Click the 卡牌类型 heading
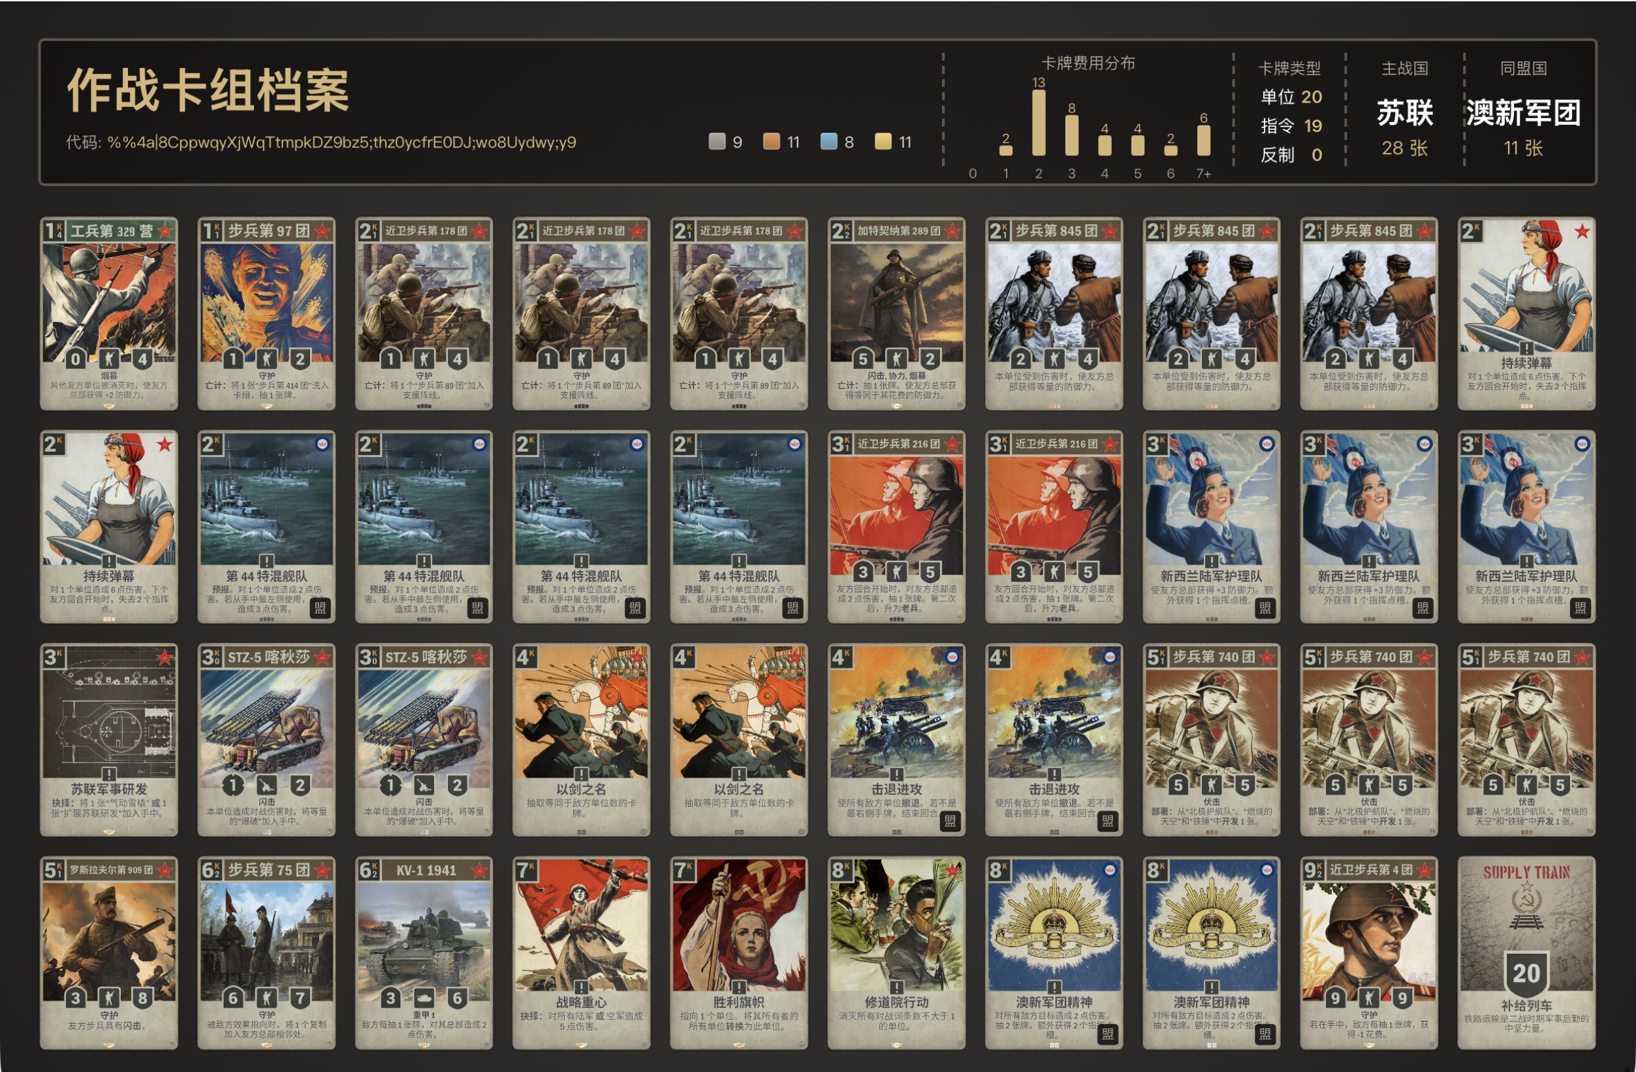The height and width of the screenshot is (1072, 1636). click(x=1289, y=68)
